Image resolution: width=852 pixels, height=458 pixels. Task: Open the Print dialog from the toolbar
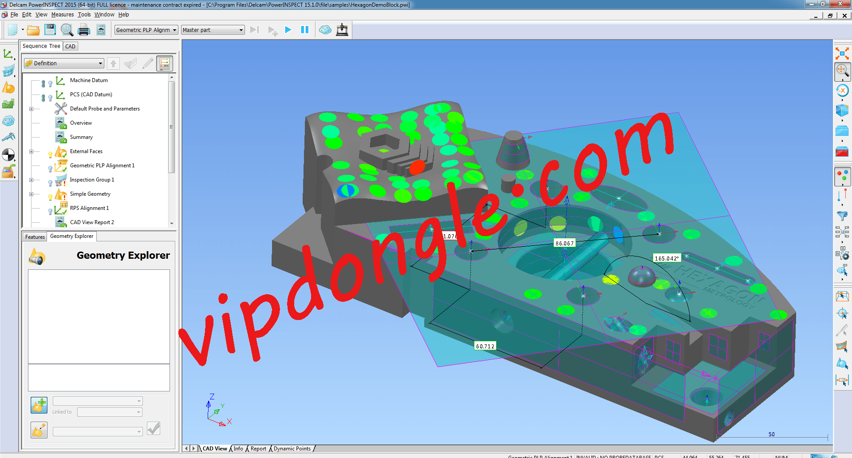click(x=84, y=29)
